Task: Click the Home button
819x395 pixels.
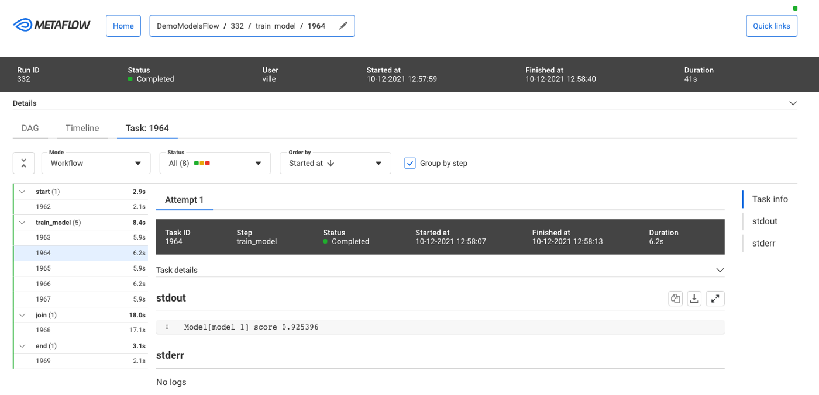Action: [x=123, y=26]
